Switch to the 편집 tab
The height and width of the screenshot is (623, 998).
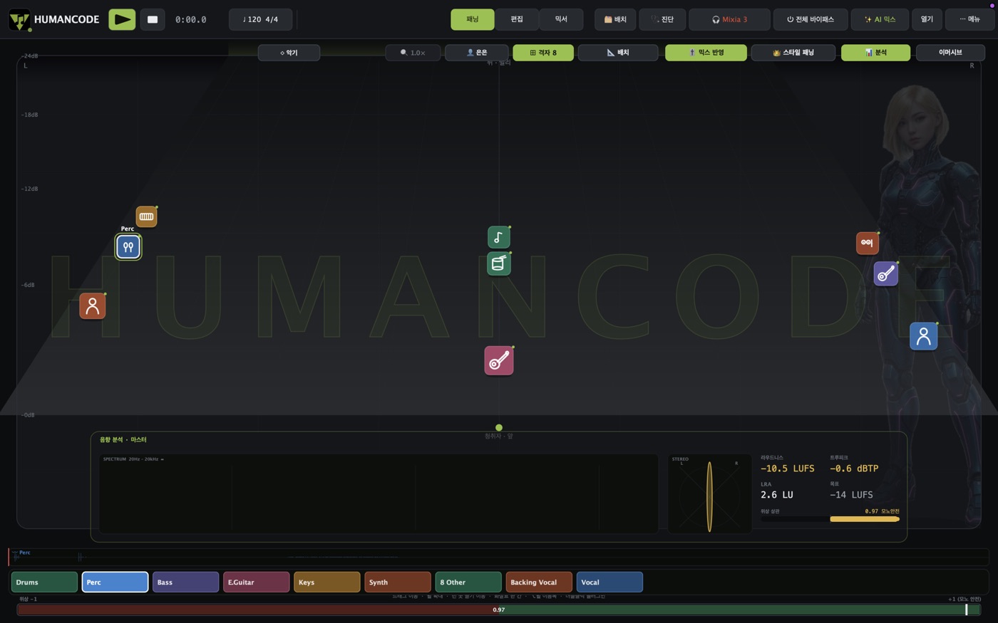tap(517, 19)
